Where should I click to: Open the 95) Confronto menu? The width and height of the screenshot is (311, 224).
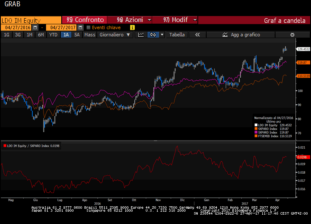pos(85,20)
